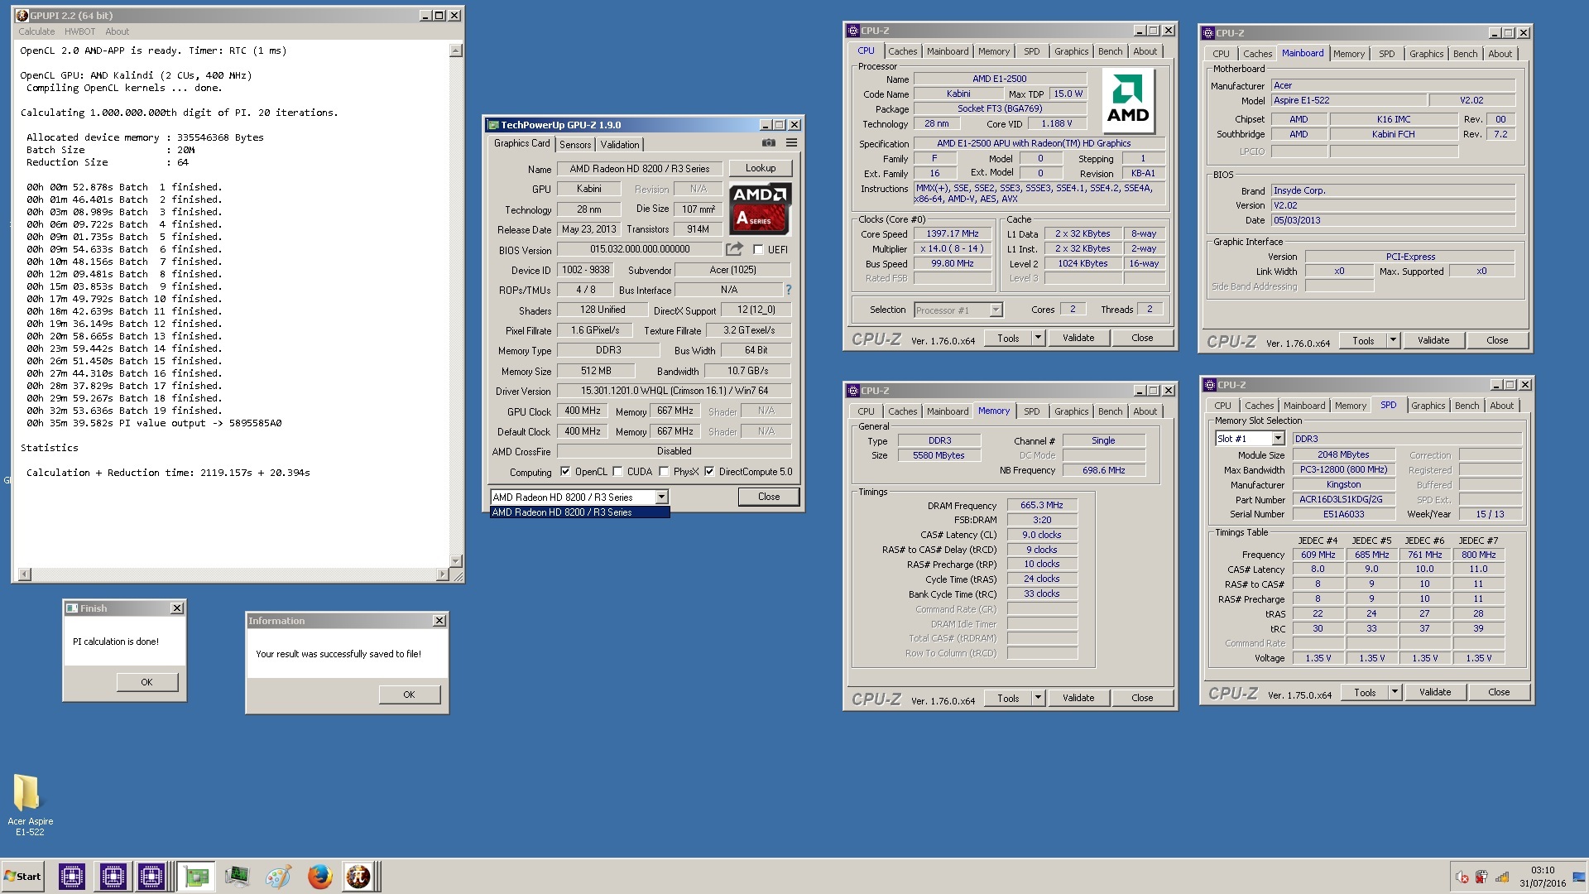Launch Paint from the taskbar palette icon
The image size is (1589, 894).
coord(278,877)
